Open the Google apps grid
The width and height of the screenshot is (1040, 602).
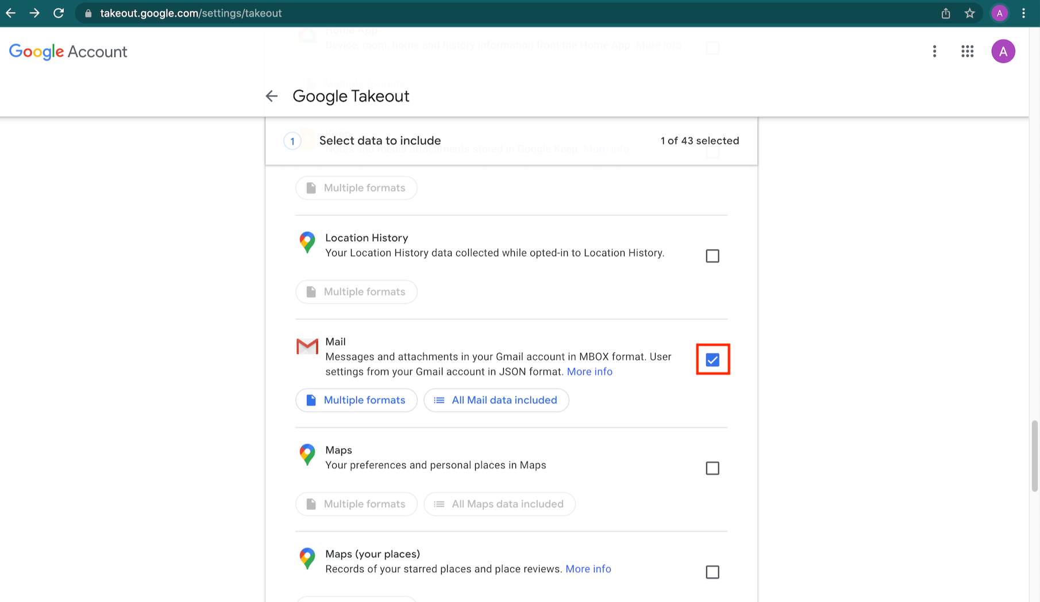pos(967,52)
